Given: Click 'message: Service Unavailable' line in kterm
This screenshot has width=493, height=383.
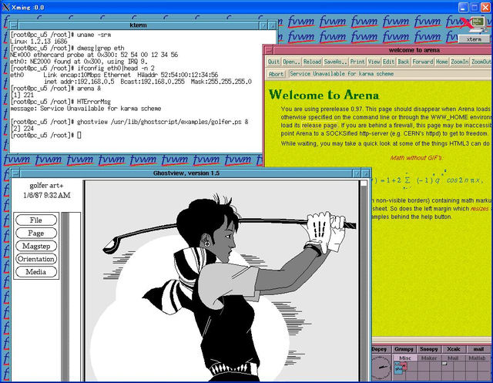Looking at the screenshot, I should pyautogui.click(x=86, y=109).
